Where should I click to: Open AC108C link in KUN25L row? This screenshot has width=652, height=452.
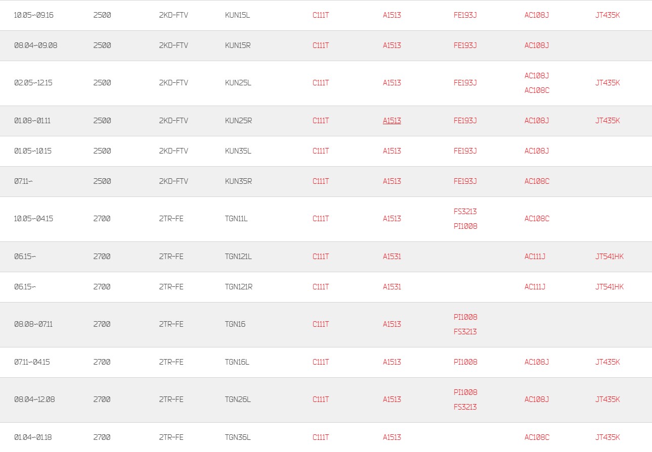[537, 90]
